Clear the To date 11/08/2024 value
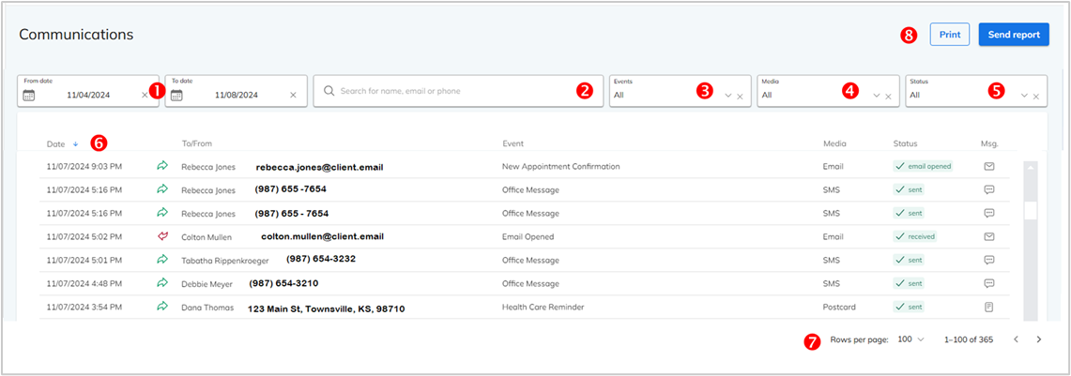This screenshot has width=1071, height=376. coord(293,95)
